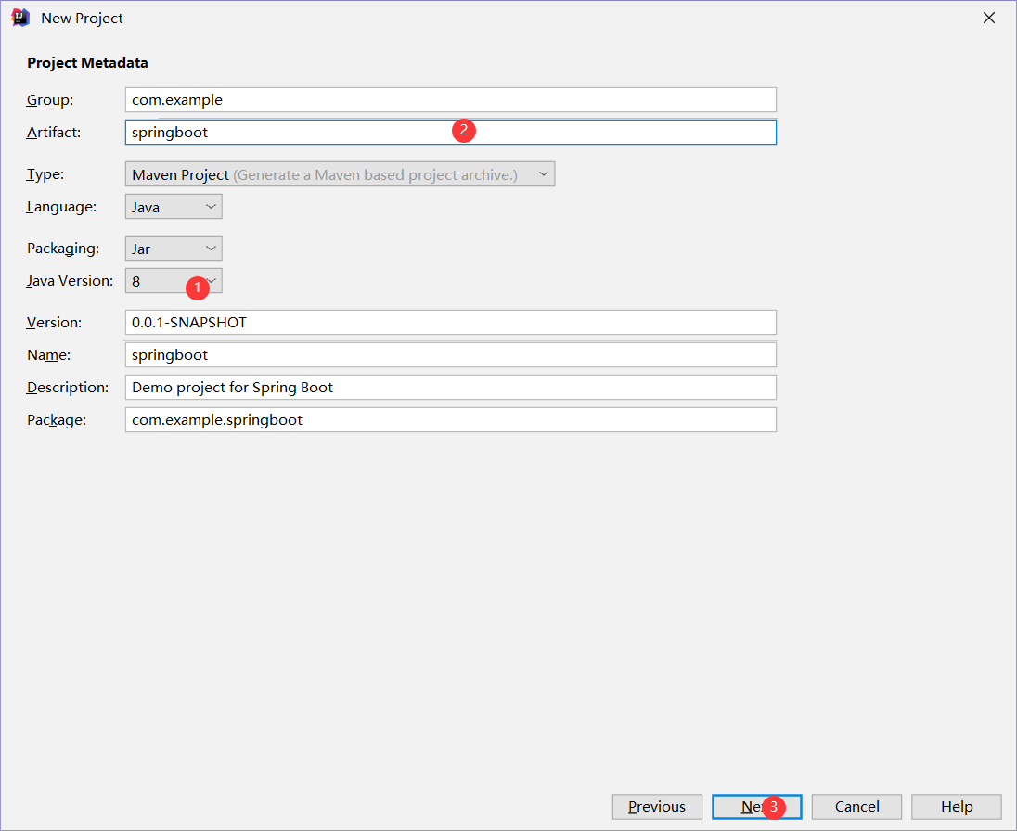The height and width of the screenshot is (831, 1017).
Task: Click the Artifact label
Action: point(54,133)
